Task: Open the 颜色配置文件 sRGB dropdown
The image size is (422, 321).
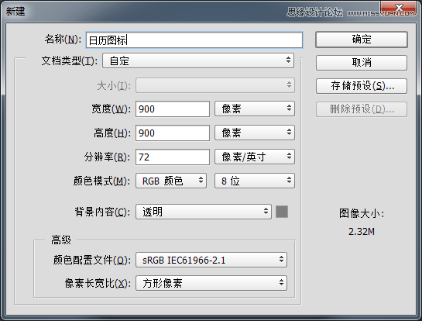Action: [211, 260]
